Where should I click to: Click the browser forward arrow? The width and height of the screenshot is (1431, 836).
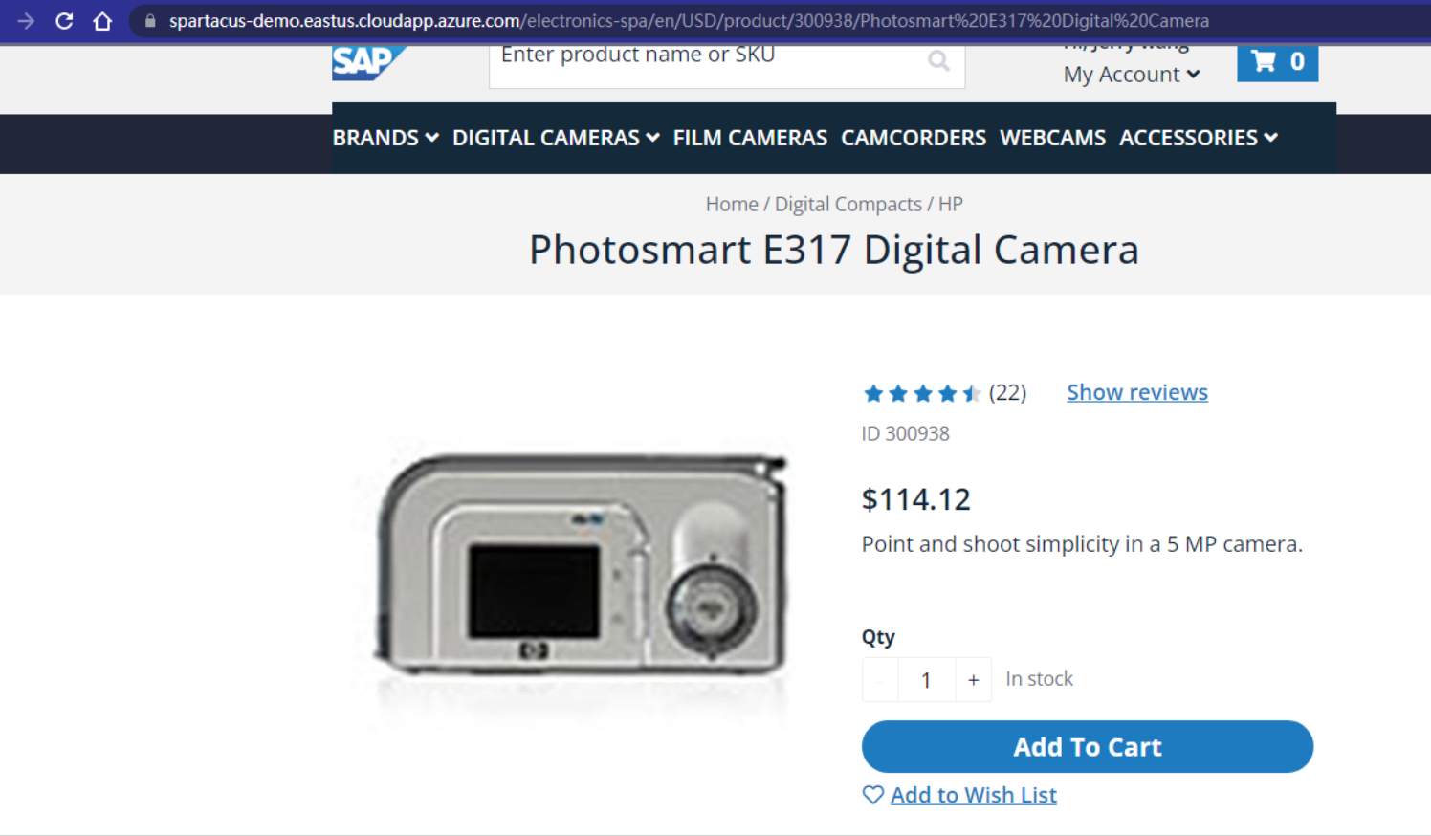pyautogui.click(x=26, y=21)
